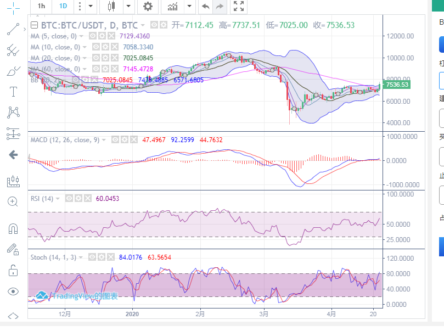The height and width of the screenshot is (331, 444).
Task: Open MA (5, close, 0) settings
Action: pos(102,36)
